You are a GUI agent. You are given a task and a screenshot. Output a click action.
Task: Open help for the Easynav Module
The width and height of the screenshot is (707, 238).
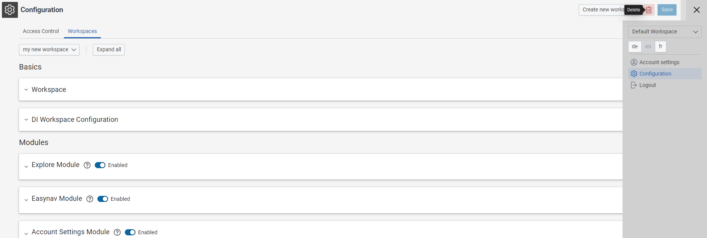click(x=90, y=199)
